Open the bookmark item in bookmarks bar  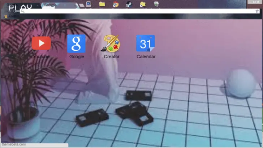pyautogui.click(x=11, y=16)
